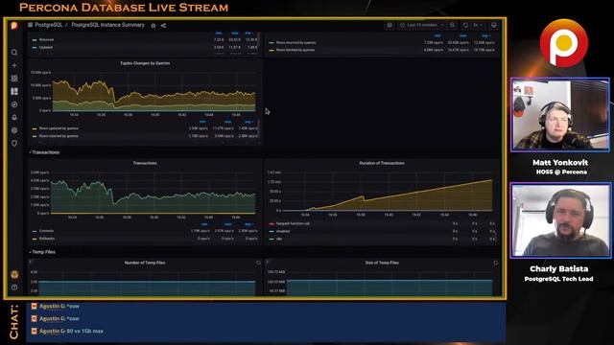
Task: Open the user avatar at sidebar bottom
Action: 14,275
